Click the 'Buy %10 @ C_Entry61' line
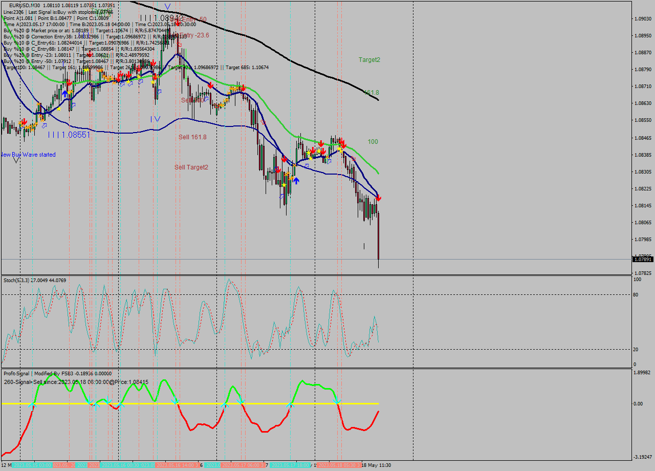Image resolution: width=655 pixels, height=471 pixels. (86, 42)
